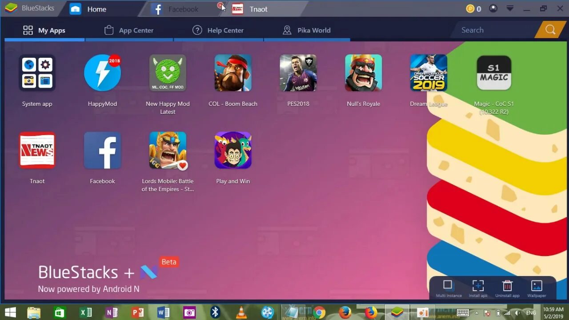Screen dimensions: 569x320
Task: Change the Wallpaper
Action: (537, 288)
